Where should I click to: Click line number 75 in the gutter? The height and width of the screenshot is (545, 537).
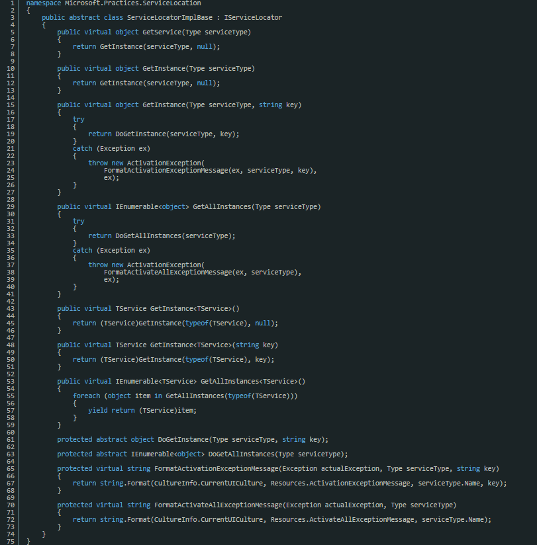(x=10, y=541)
